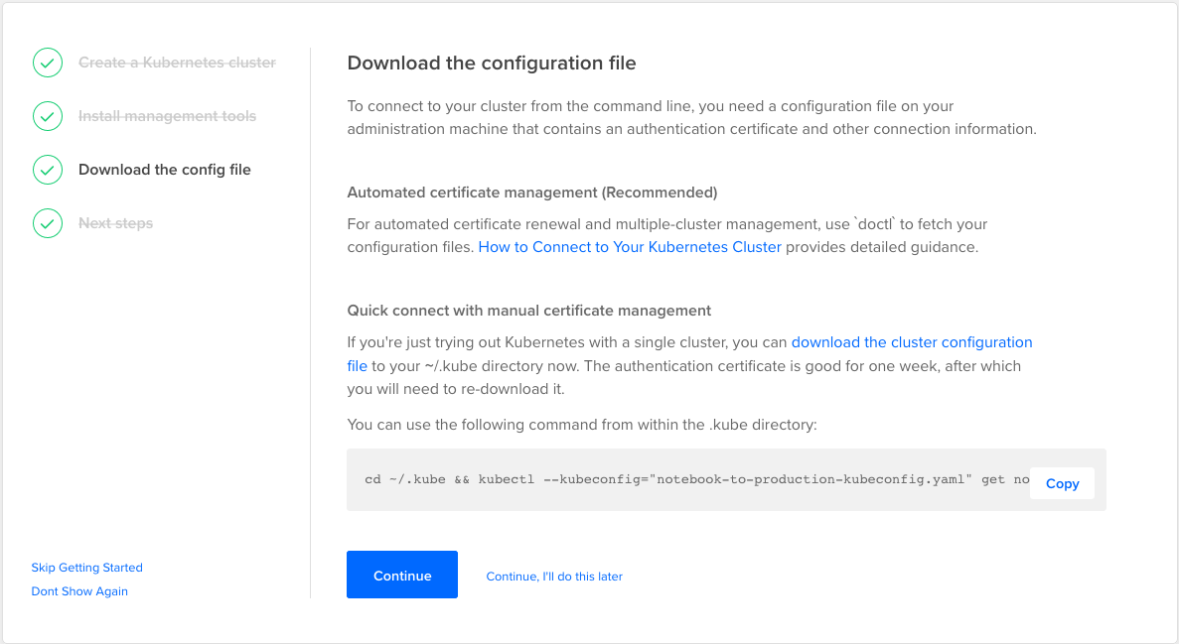The image size is (1179, 644).
Task: Click the checkmark icon beside Next steps
Action: (x=47, y=223)
